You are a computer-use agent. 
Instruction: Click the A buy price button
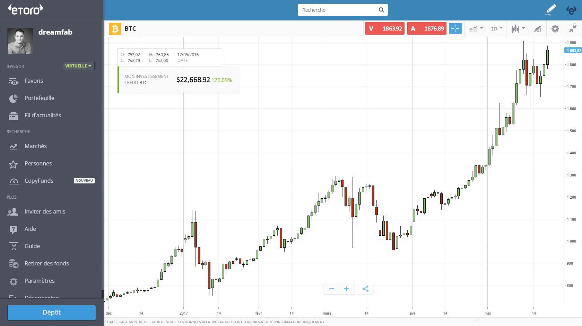click(427, 28)
